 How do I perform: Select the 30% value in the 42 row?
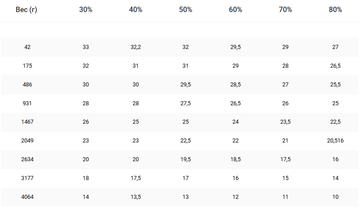click(86, 47)
